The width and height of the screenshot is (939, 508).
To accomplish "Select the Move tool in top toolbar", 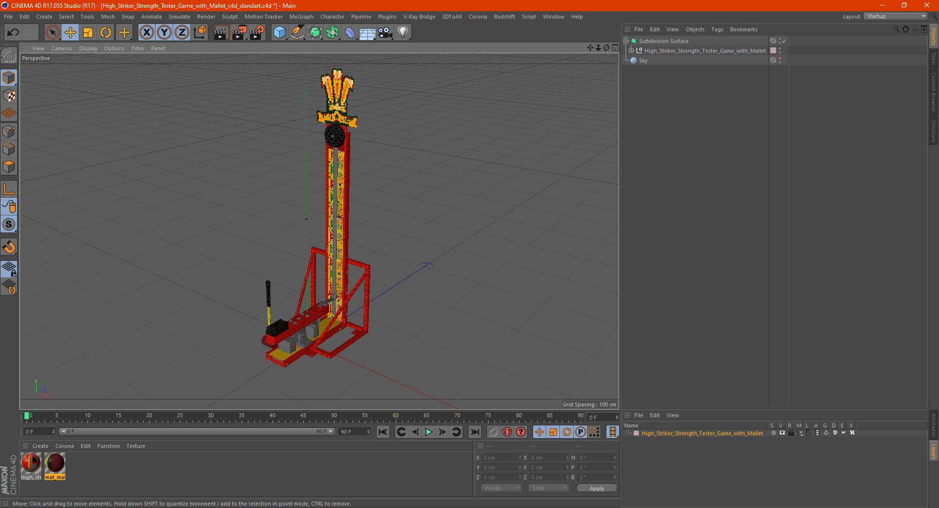I will [70, 33].
